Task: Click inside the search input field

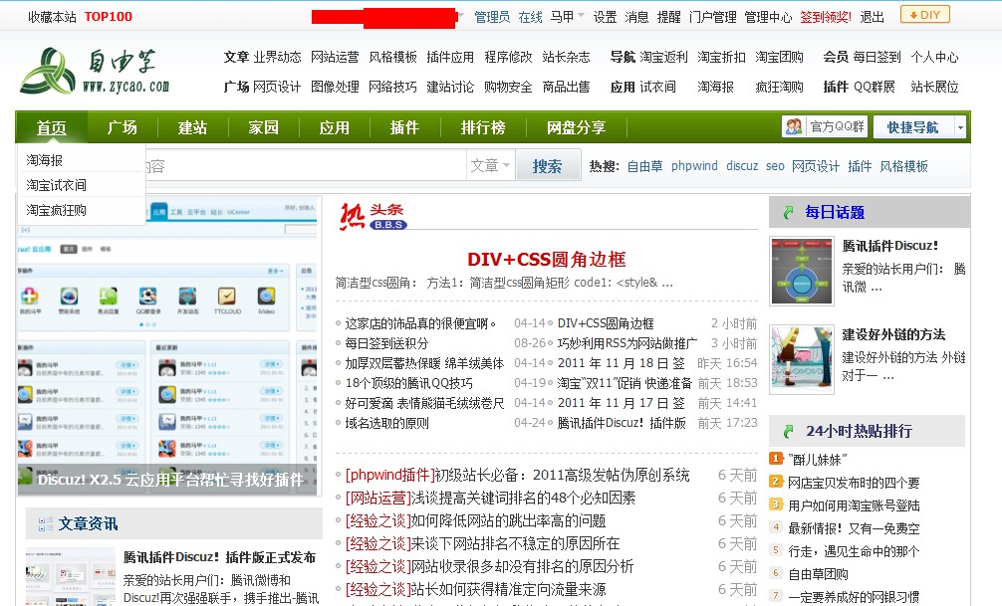Action: click(x=306, y=166)
